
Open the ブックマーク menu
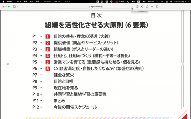click(x=47, y=2)
